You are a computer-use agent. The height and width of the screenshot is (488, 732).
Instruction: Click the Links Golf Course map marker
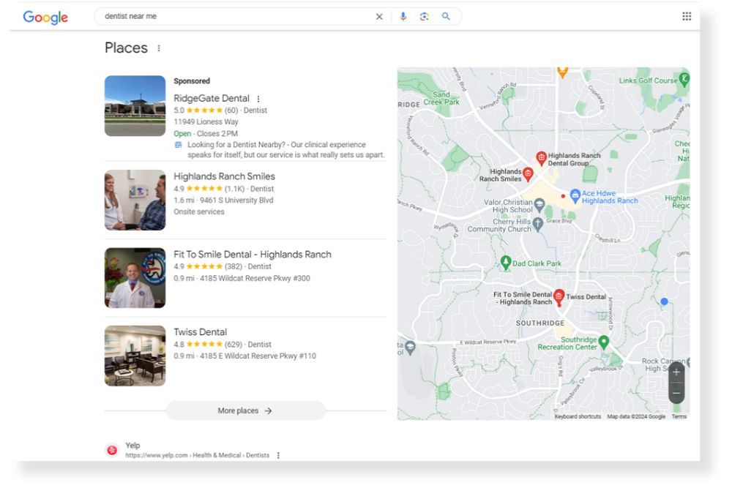click(684, 79)
